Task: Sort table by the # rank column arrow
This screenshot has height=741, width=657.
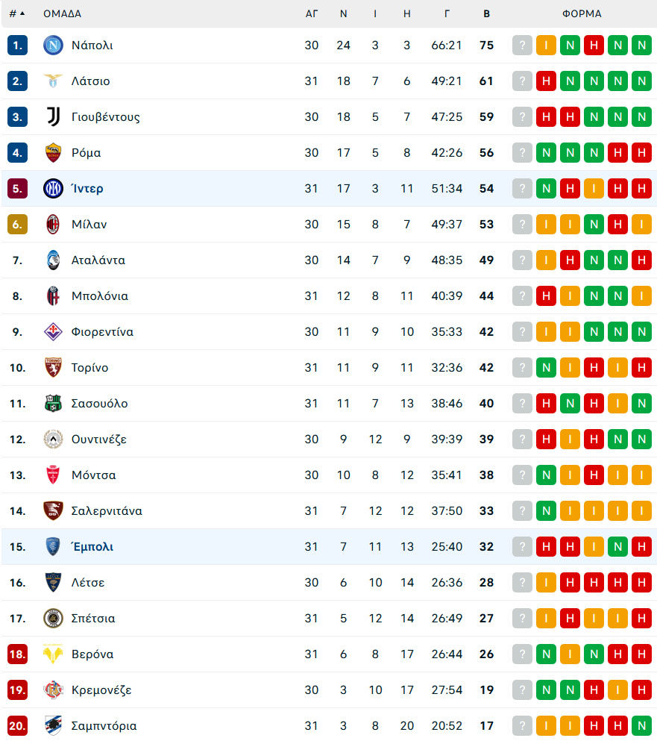Action: pyautogui.click(x=17, y=13)
